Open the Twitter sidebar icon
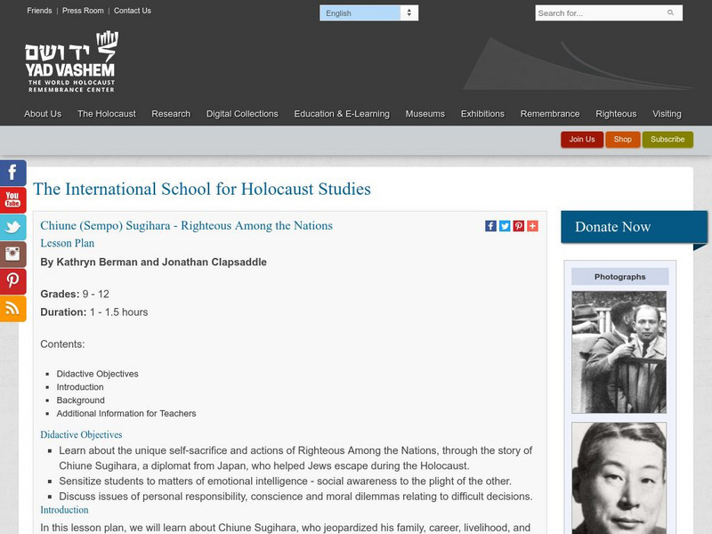The width and height of the screenshot is (712, 534). pyautogui.click(x=12, y=227)
